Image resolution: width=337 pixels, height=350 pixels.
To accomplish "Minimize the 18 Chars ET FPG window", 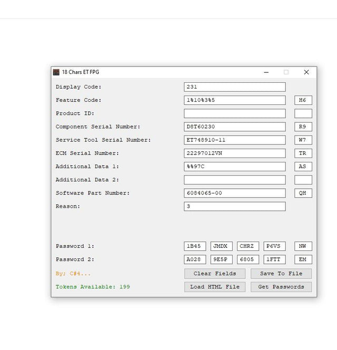I will 266,72.
